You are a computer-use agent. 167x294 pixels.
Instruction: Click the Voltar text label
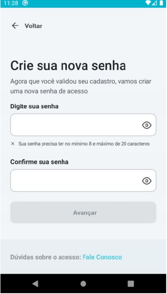coord(33,26)
